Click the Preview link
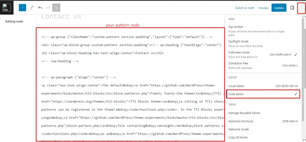Image resolution: width=306 pixels, height=142 pixels. (264, 8)
